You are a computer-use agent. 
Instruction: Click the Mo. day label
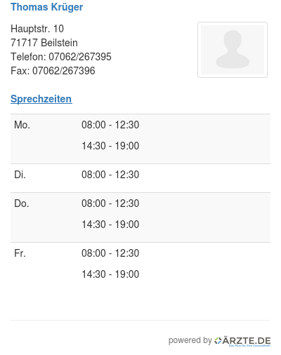(22, 125)
